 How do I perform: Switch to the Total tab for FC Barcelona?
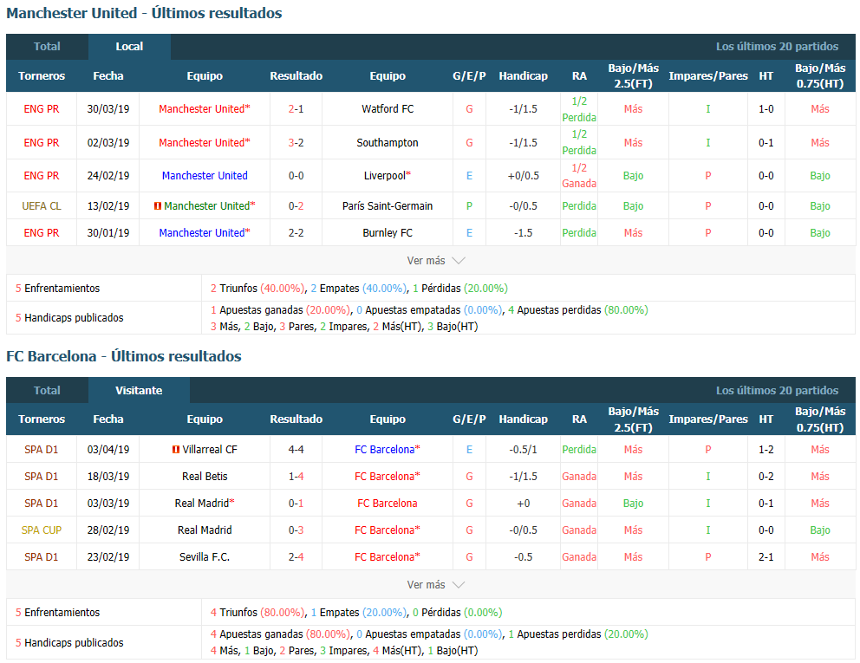[47, 391]
